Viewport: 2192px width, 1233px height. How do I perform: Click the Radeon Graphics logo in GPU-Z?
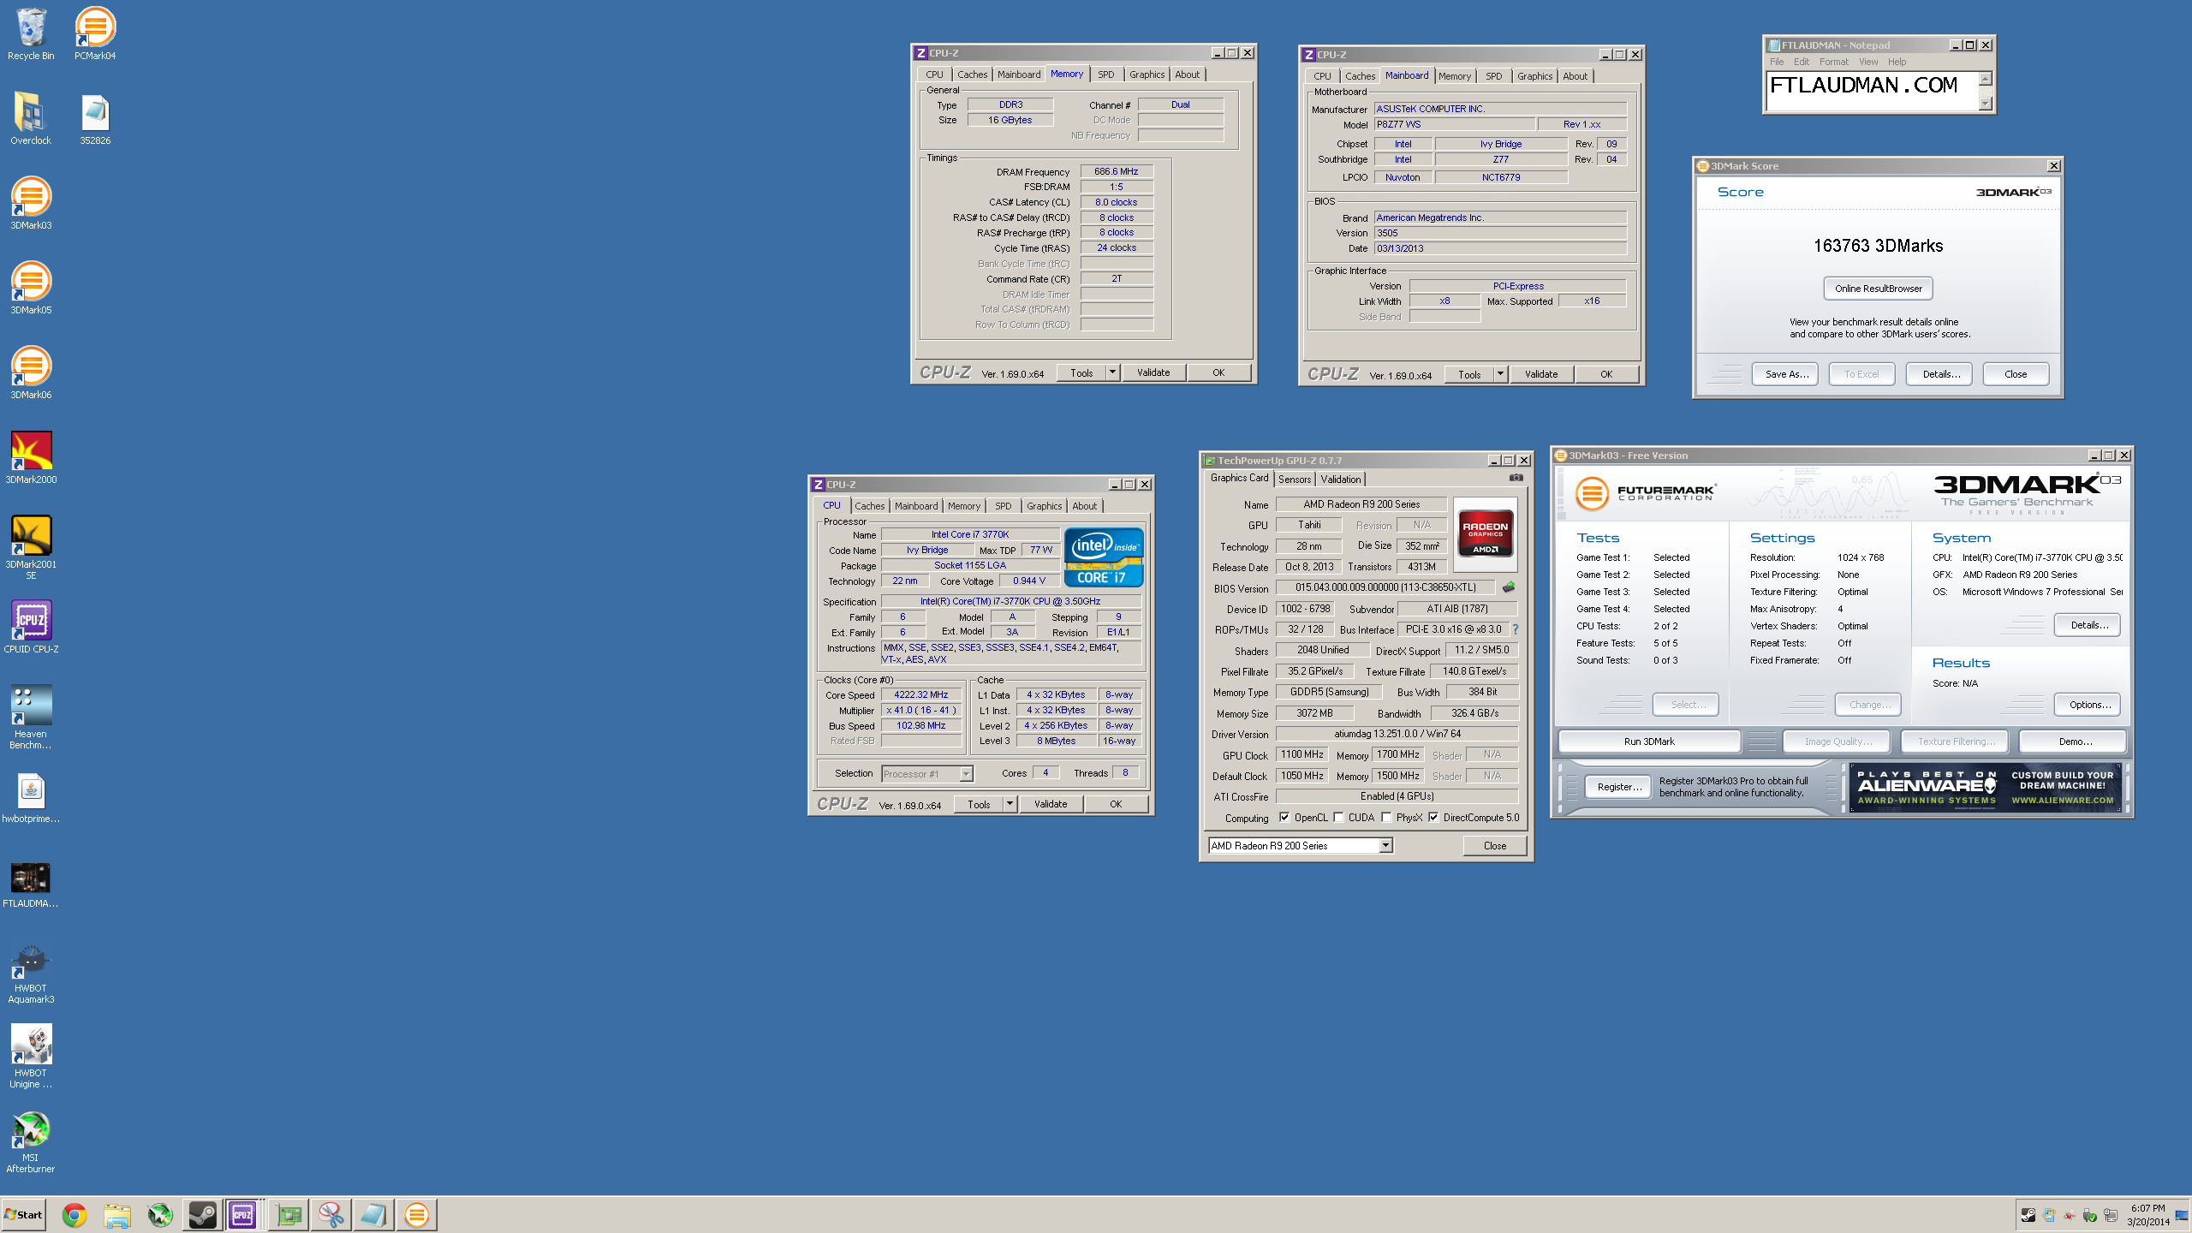coord(1486,535)
